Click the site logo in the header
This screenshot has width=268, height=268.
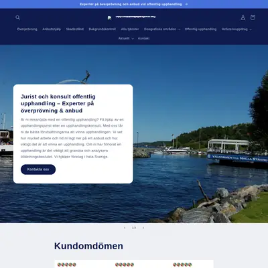pyautogui.click(x=132, y=17)
